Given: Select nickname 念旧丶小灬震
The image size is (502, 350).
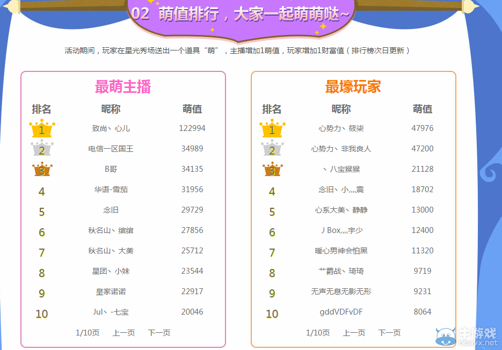Looking at the screenshot, I should tap(341, 189).
